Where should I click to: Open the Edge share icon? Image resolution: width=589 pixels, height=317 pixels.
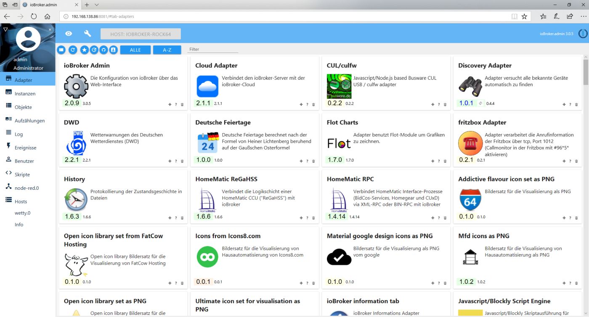click(x=570, y=16)
